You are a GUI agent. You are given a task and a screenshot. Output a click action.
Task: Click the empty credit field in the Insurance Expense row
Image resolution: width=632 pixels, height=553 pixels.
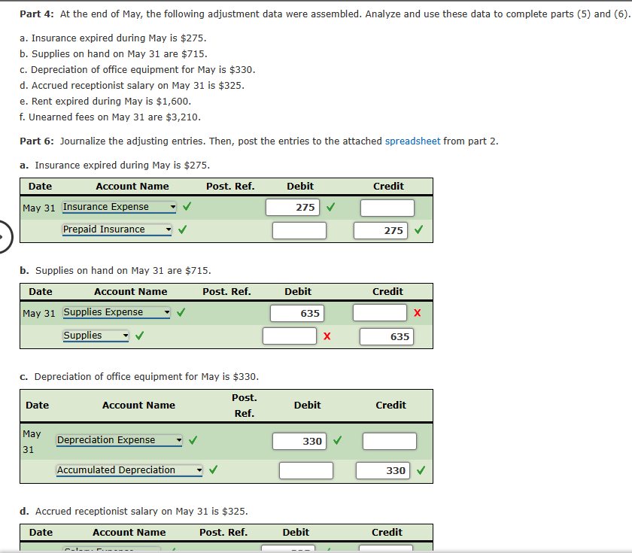[387, 207]
